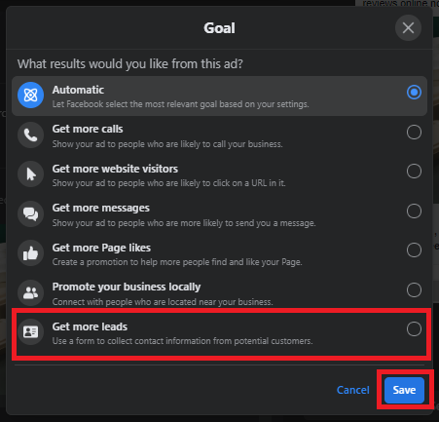Click the phone icon for calls
This screenshot has width=439, height=422.
(x=30, y=134)
